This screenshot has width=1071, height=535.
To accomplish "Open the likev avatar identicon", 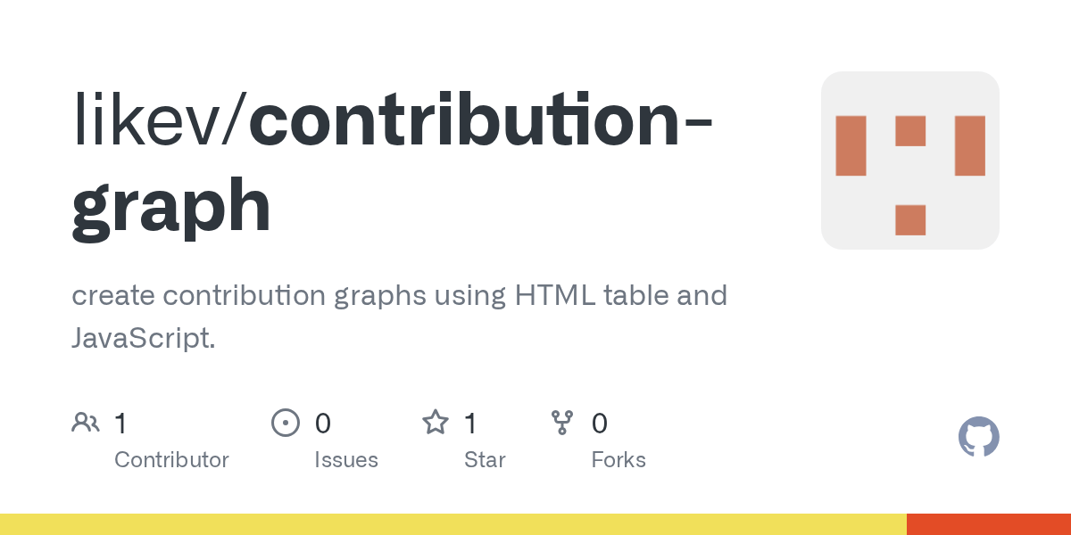I will pyautogui.click(x=909, y=160).
